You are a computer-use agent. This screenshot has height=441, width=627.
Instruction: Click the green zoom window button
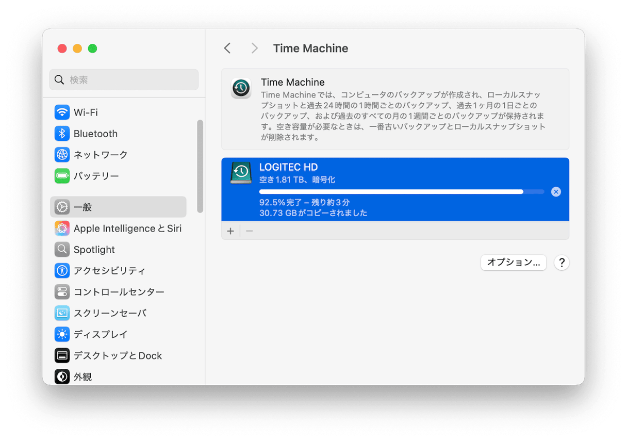coord(92,48)
